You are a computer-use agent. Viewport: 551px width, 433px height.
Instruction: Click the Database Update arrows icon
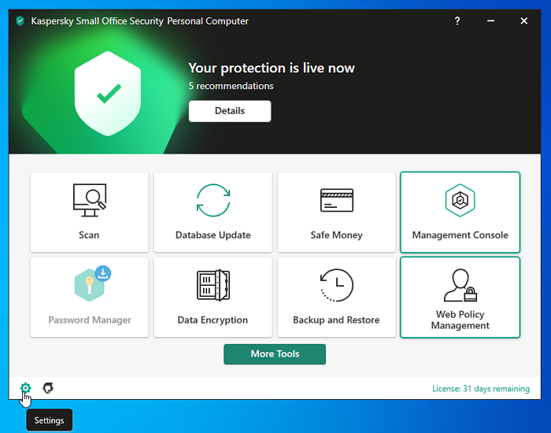click(213, 200)
